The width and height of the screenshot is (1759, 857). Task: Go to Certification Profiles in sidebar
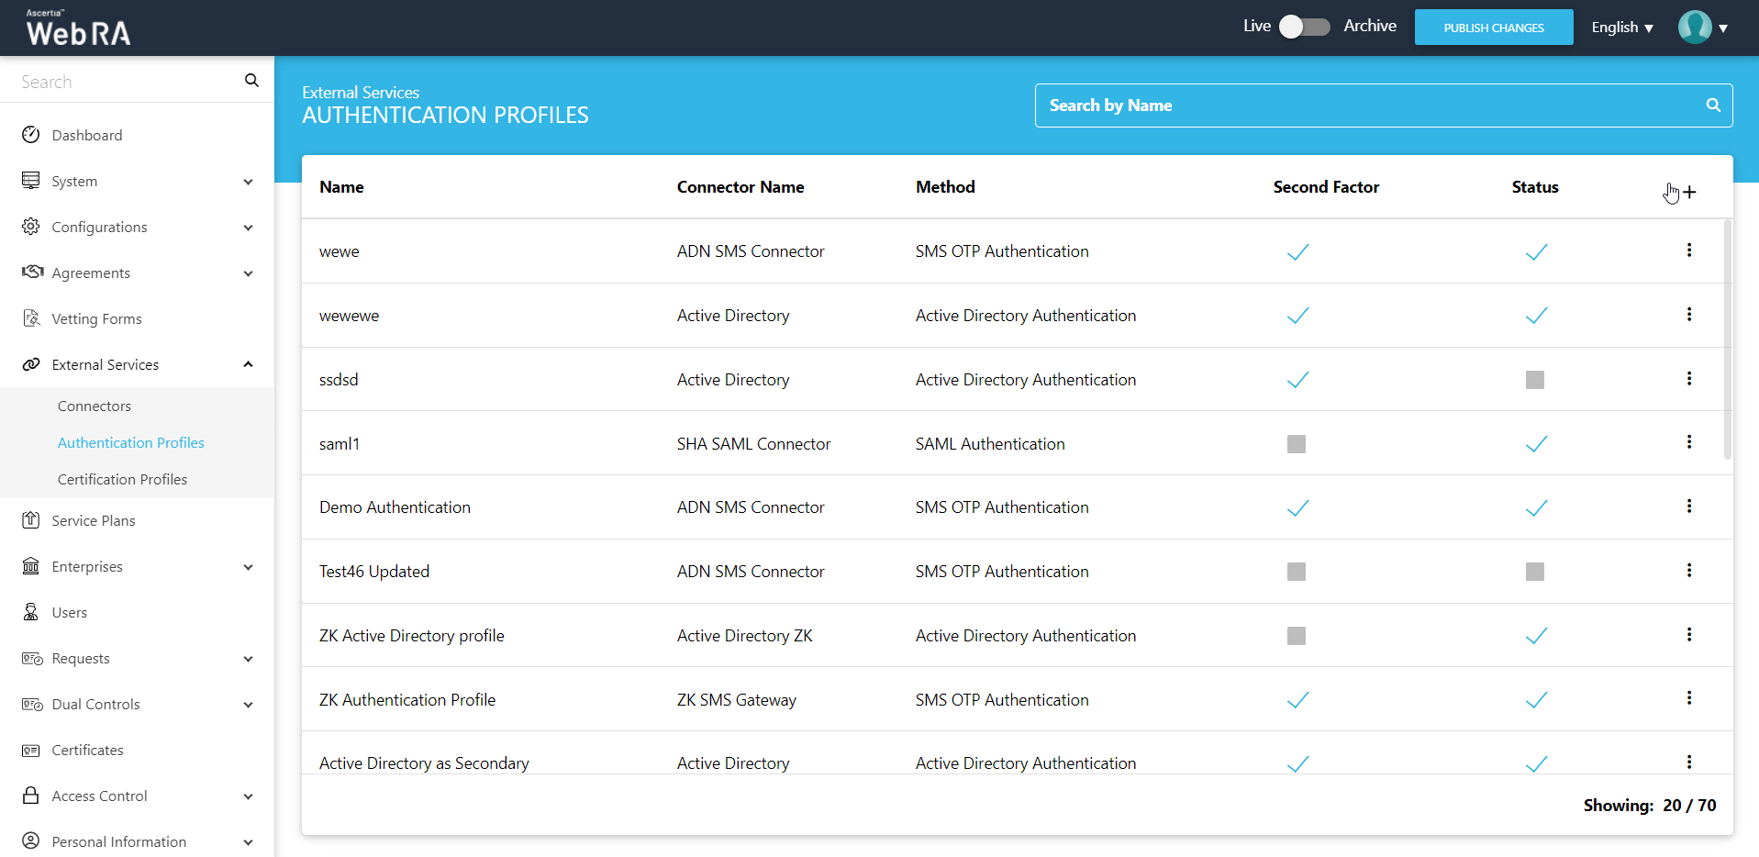122,479
